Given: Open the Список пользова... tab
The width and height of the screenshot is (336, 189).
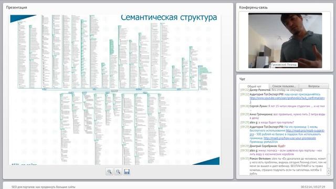Looking at the screenshot, I should 283,86.
